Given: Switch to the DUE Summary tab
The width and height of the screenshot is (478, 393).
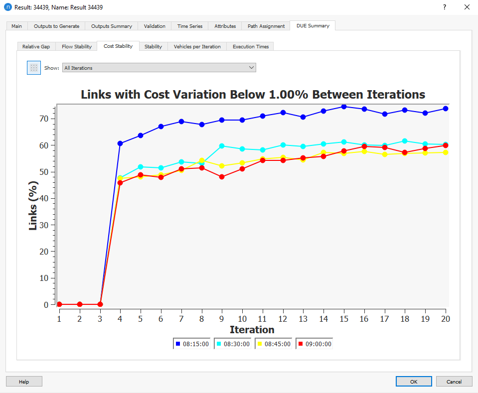Looking at the screenshot, I should [313, 25].
